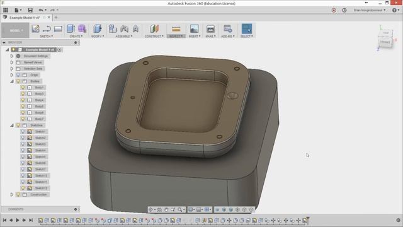
Task: Click the Measure icon in Inspect
Action: (x=176, y=29)
